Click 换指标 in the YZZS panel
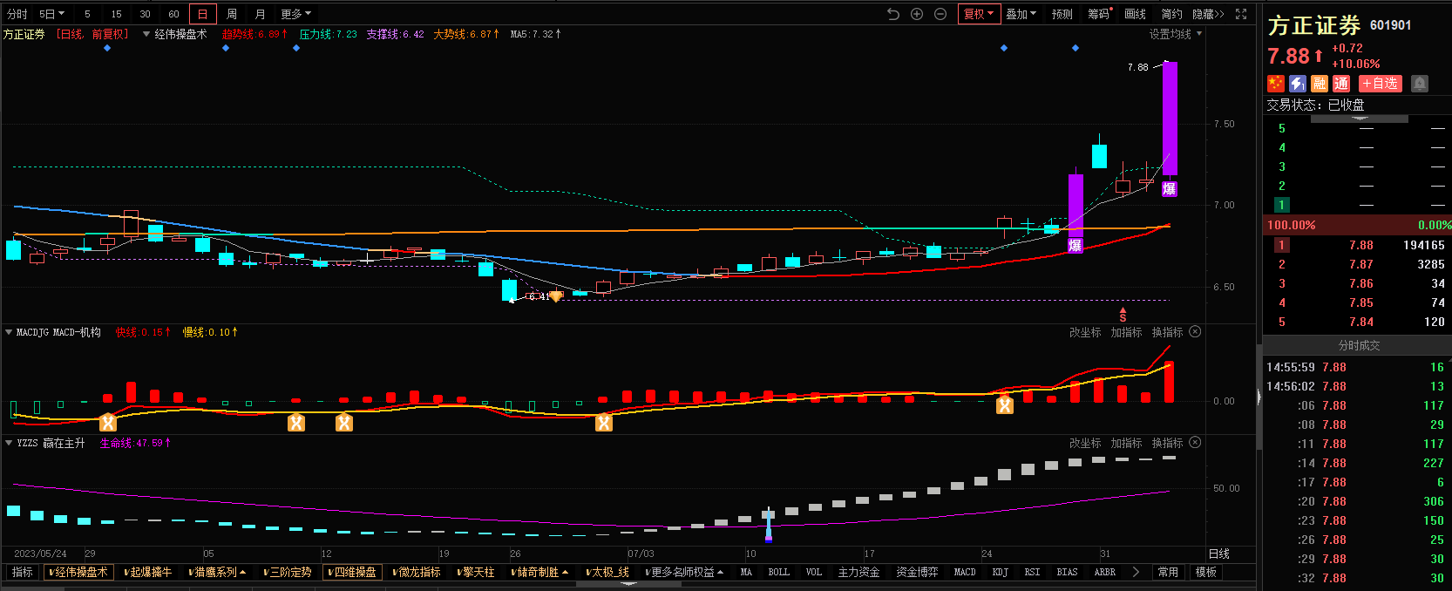 [1167, 443]
